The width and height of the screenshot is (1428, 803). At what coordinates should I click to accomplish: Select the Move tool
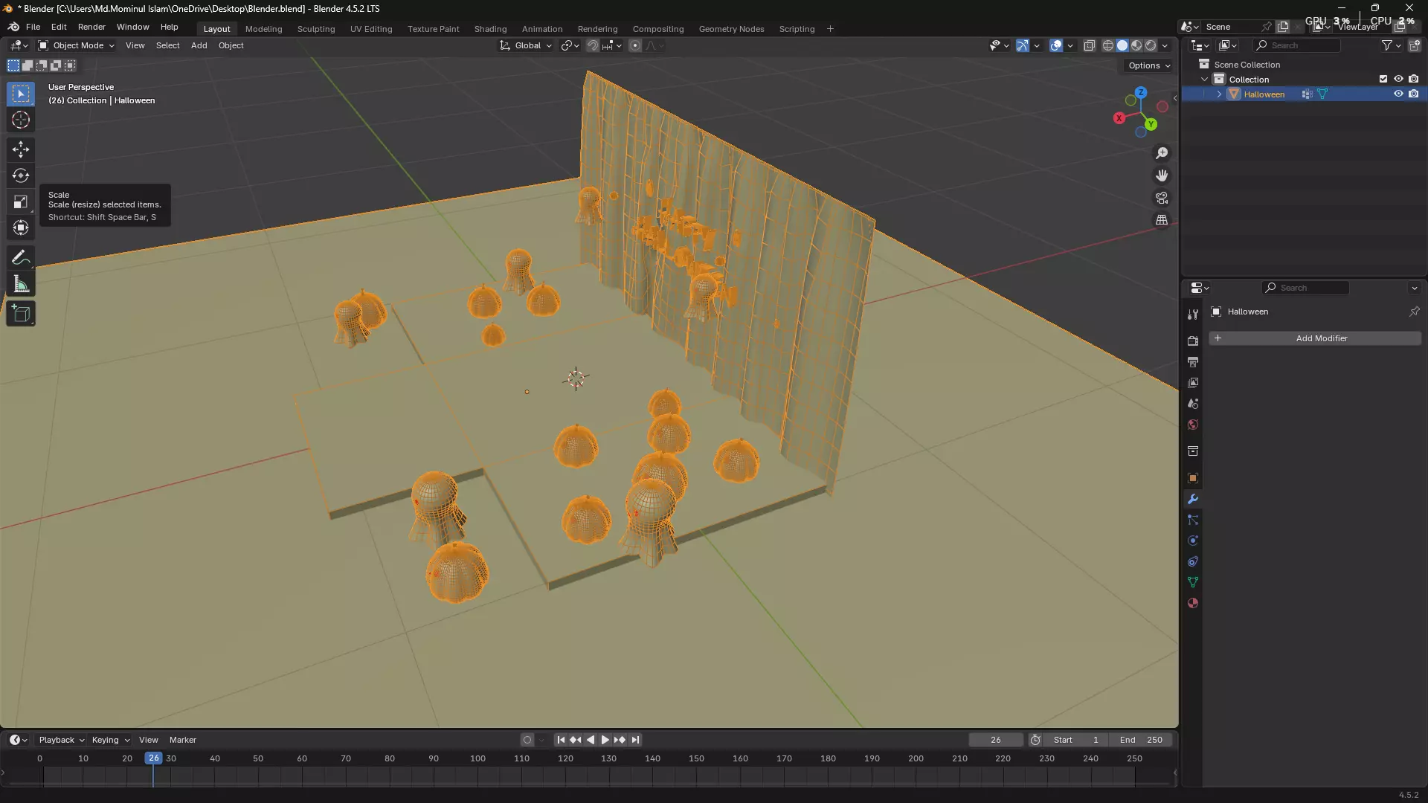(20, 149)
